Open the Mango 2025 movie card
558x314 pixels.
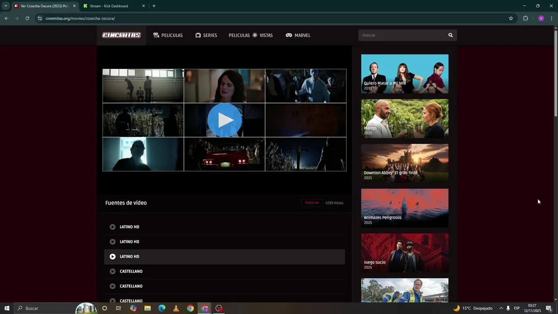click(405, 119)
